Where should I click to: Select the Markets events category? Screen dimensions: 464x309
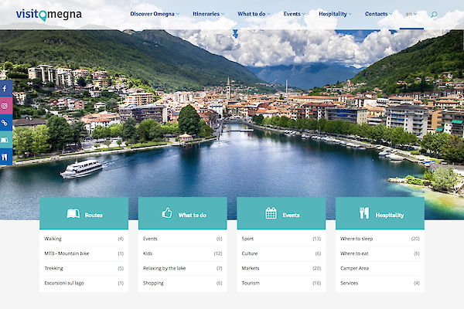pos(251,269)
